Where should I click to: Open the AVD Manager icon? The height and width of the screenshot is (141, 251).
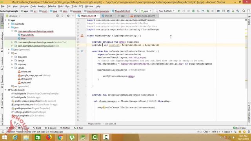pyautogui.click(x=233, y=11)
